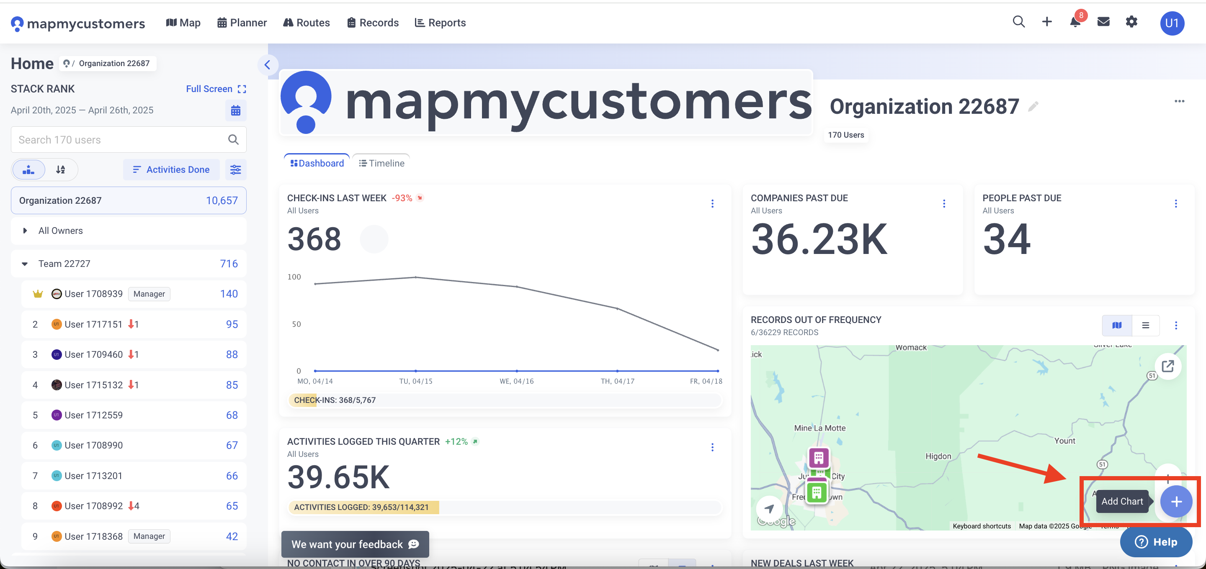This screenshot has width=1206, height=569.
Task: Edit organization name pencil icon
Action: (1033, 107)
